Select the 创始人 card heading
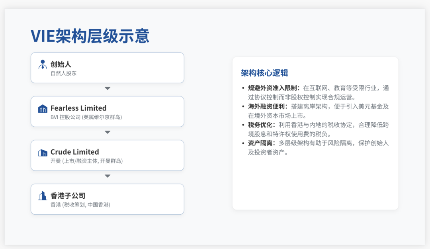Screen dimensions: 430x249 tap(61, 64)
